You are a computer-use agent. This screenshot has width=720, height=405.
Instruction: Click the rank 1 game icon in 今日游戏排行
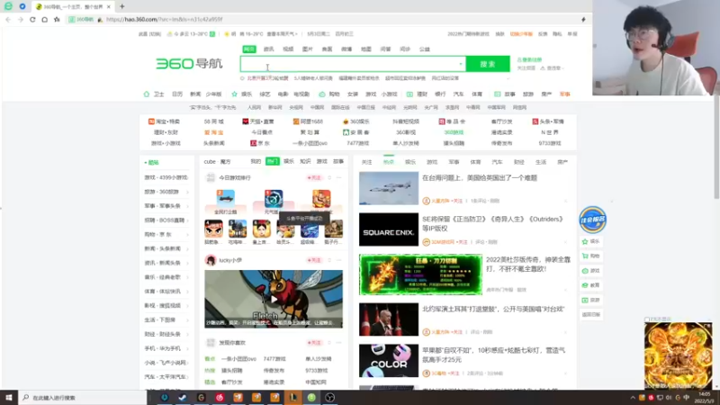274,199
